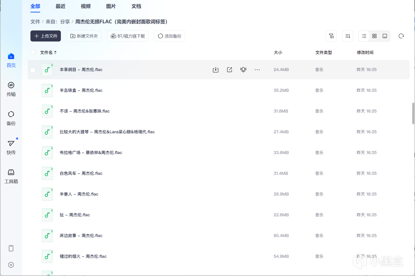Viewport: 415px width, 276px height.
Task: Switch to large preview view layout
Action: (385, 36)
